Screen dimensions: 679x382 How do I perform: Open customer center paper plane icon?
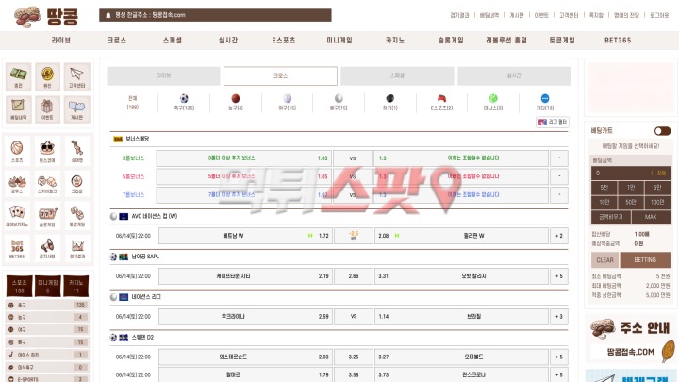point(76,76)
